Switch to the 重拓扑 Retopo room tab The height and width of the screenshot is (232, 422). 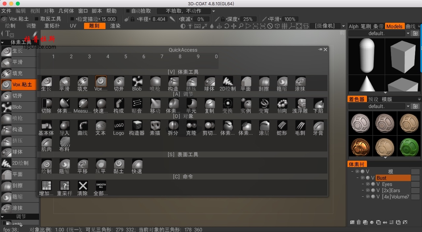52,26
